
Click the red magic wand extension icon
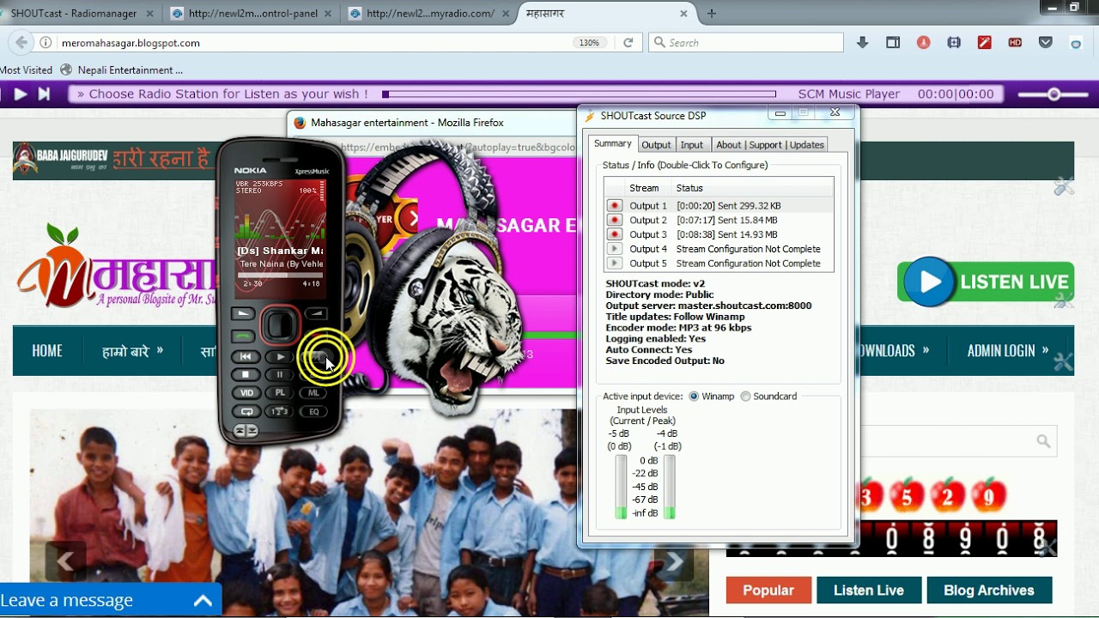pos(985,42)
